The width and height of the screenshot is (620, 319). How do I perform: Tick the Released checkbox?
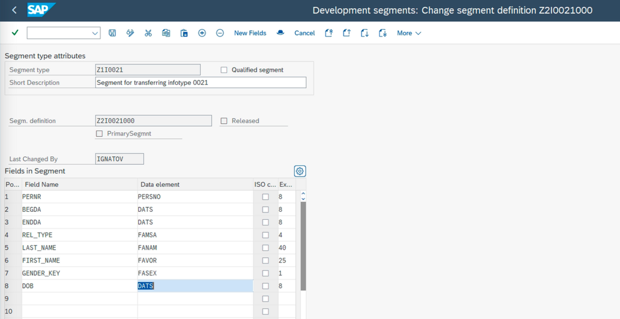[x=224, y=121]
